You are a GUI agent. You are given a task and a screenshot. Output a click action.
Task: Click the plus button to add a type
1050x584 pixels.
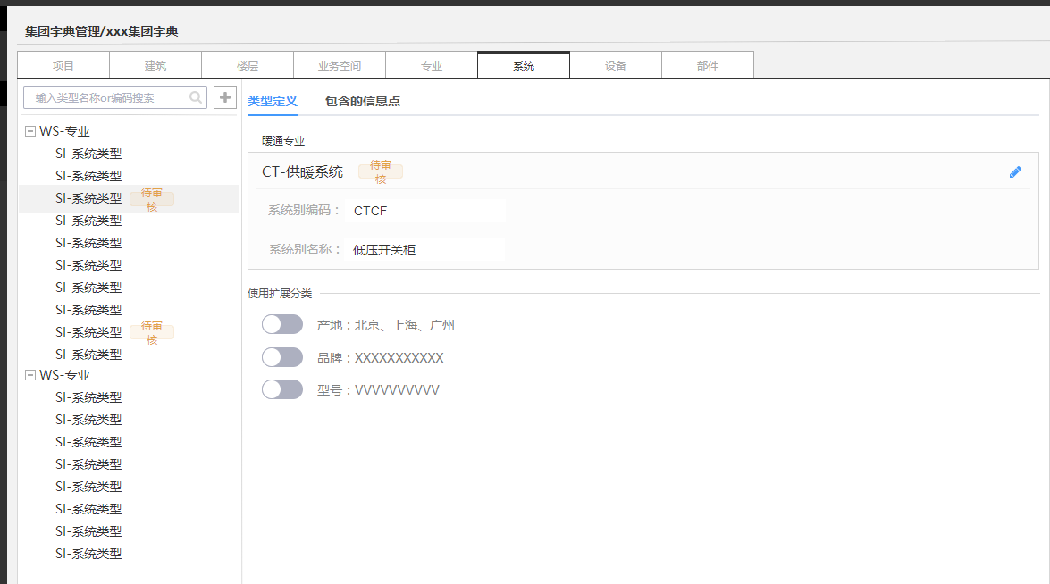point(225,97)
